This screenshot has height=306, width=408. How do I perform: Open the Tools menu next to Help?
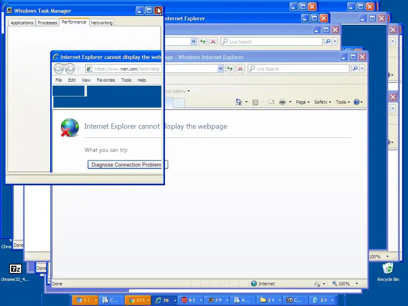126,80
